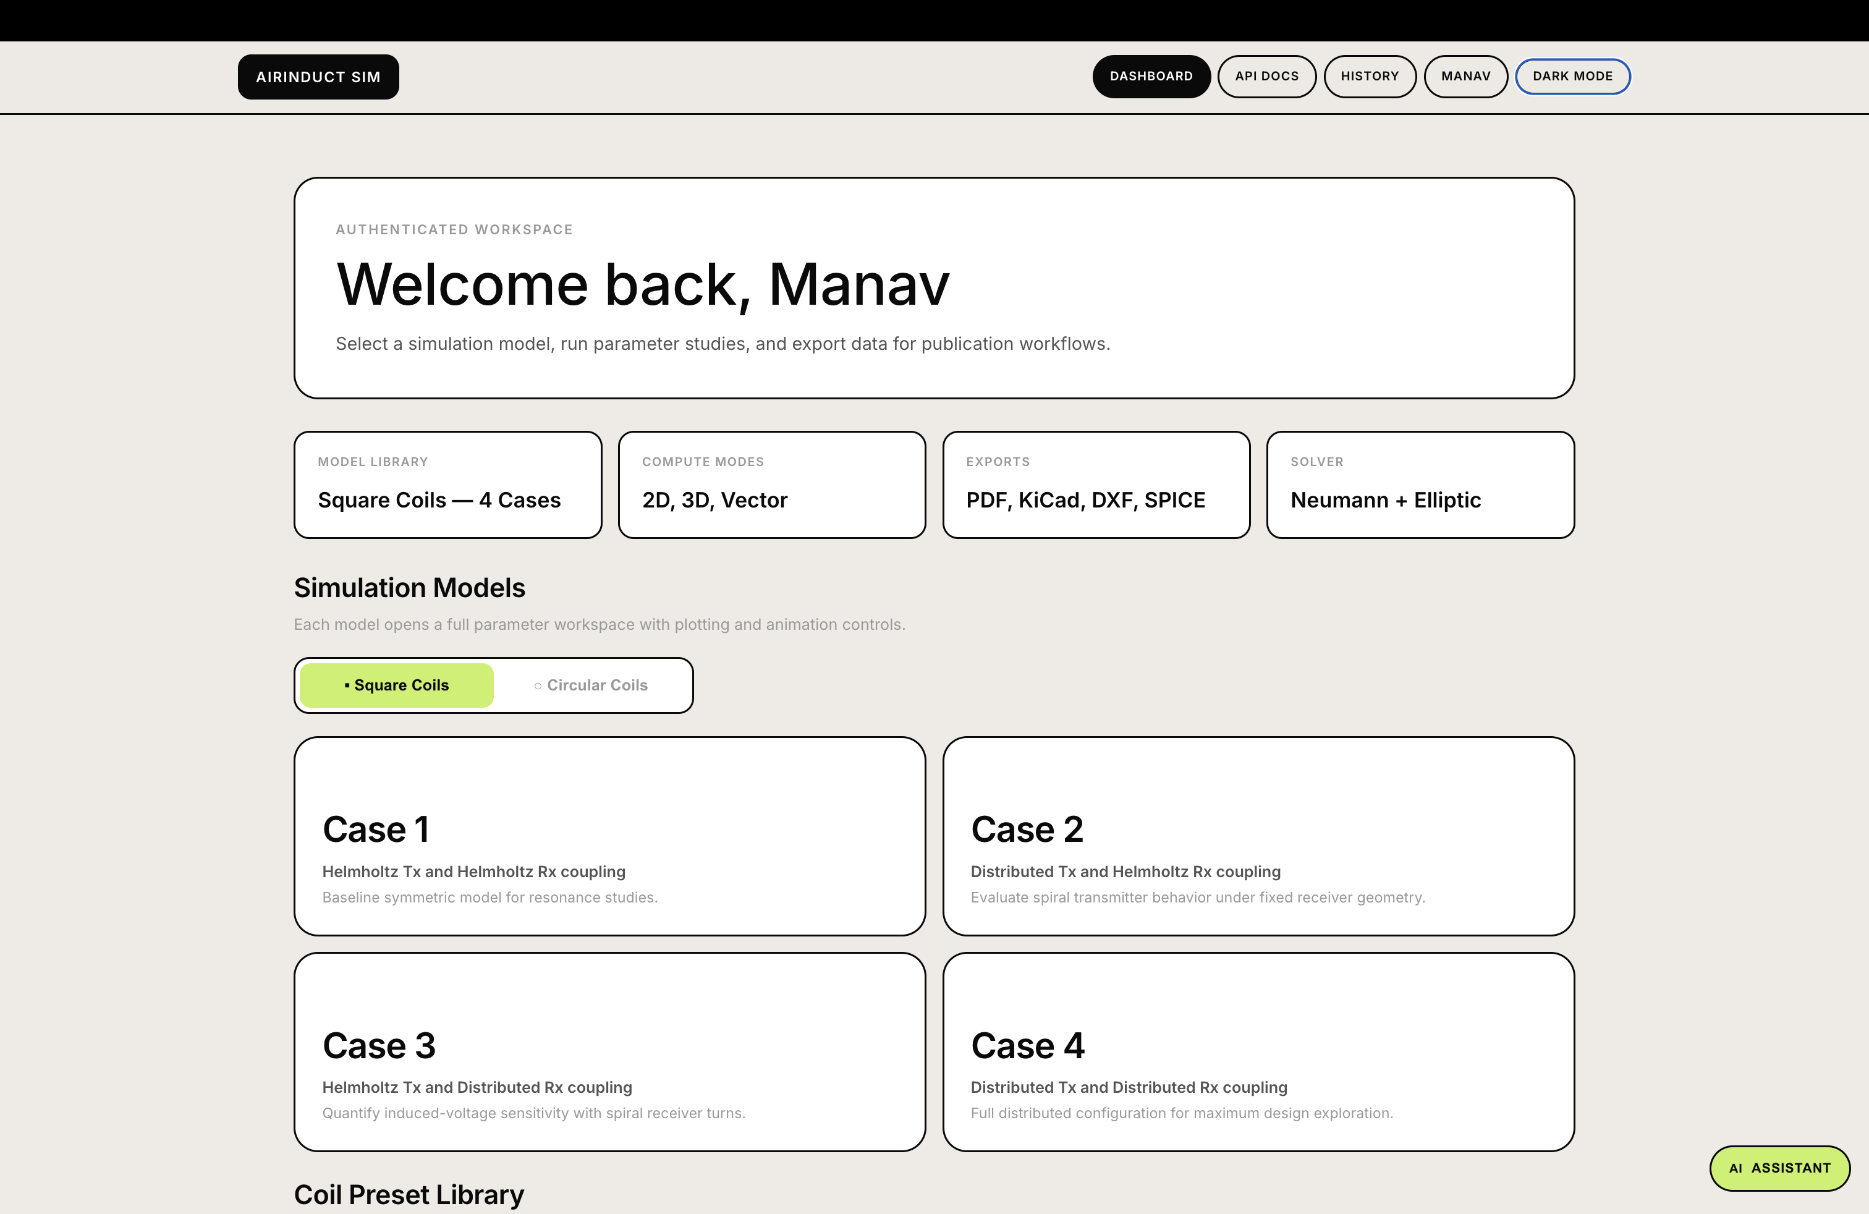The height and width of the screenshot is (1214, 1869).
Task: Switch to the Circular Coils tab
Action: (590, 685)
